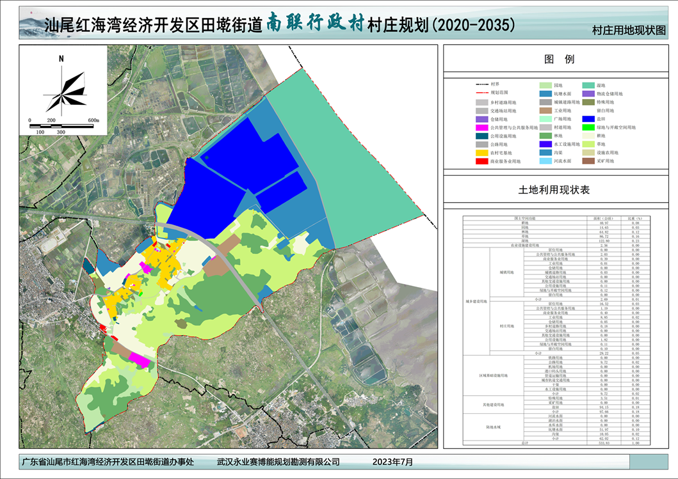Screen dimensions: 678x479
Task: Click the 533.83 total area cell
Action: tap(604, 443)
